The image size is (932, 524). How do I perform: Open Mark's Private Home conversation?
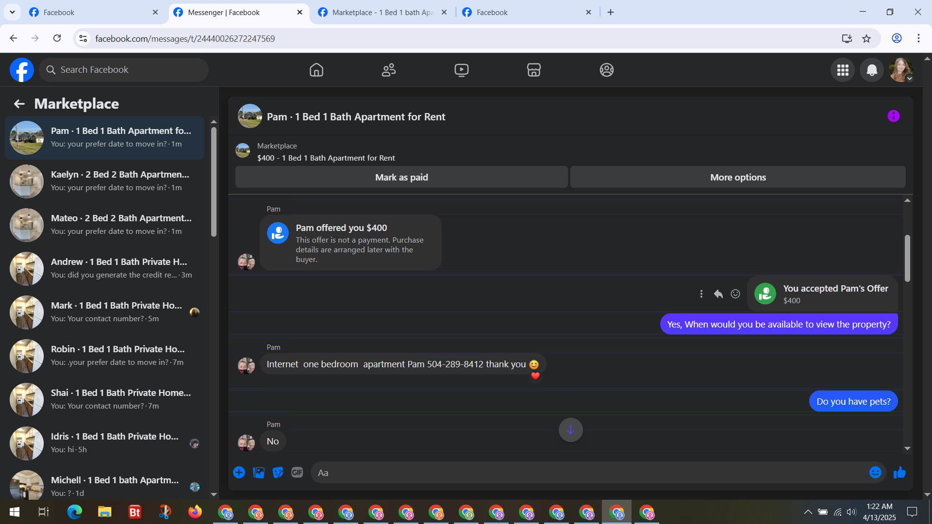click(104, 312)
